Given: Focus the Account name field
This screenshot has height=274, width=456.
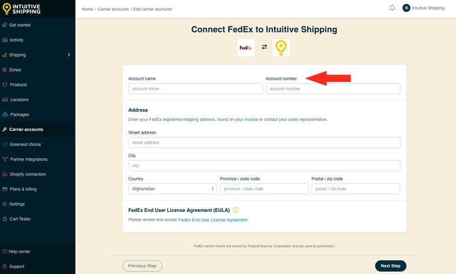Looking at the screenshot, I should 195,89.
